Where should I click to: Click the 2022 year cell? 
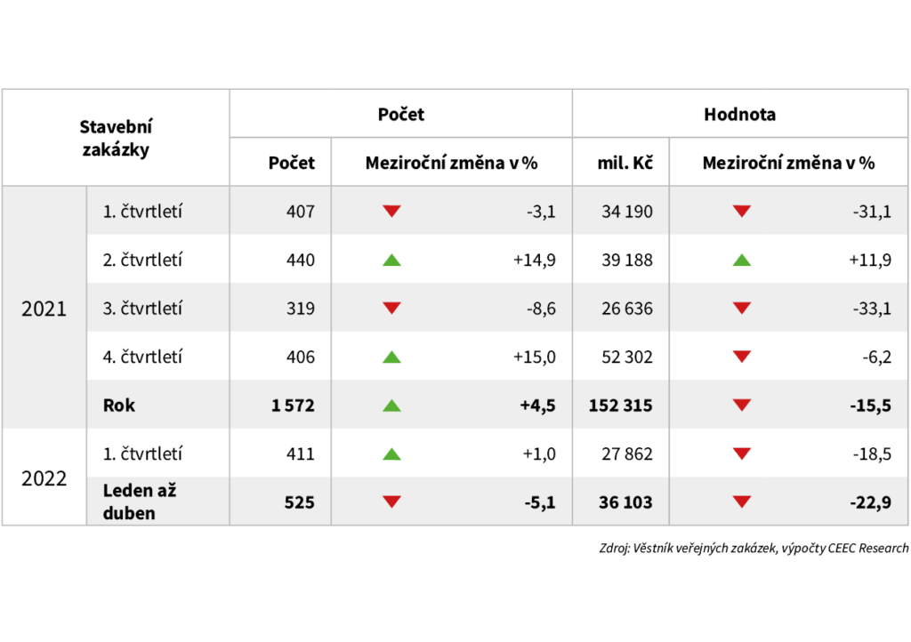coord(44,477)
